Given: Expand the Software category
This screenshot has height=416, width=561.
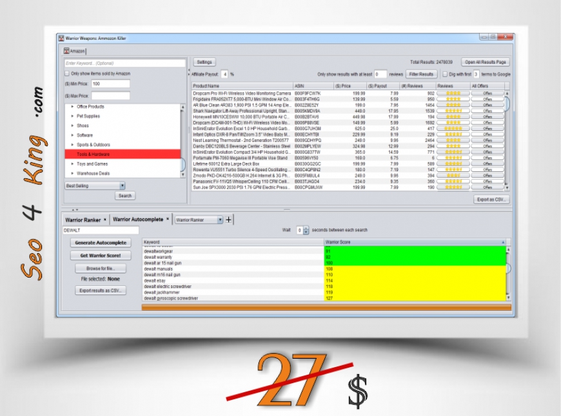Looking at the screenshot, I should 72,135.
